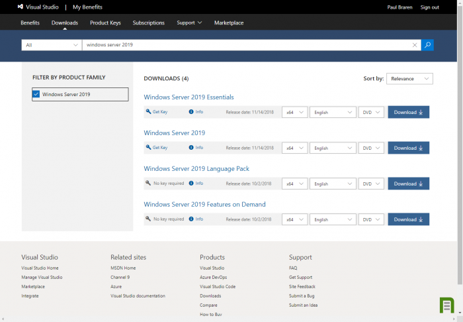Open the English dropdown for Server 2019 Essentials
This screenshot has height=322, width=463.
point(333,113)
